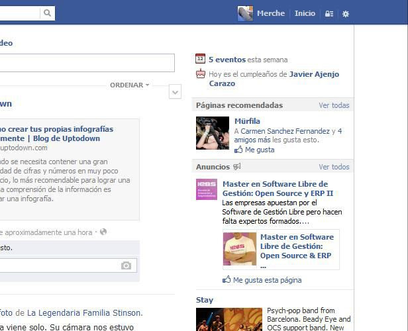Viewport: 408px width, 331px height.
Task: Expand the post options chevron
Action: 175,92
